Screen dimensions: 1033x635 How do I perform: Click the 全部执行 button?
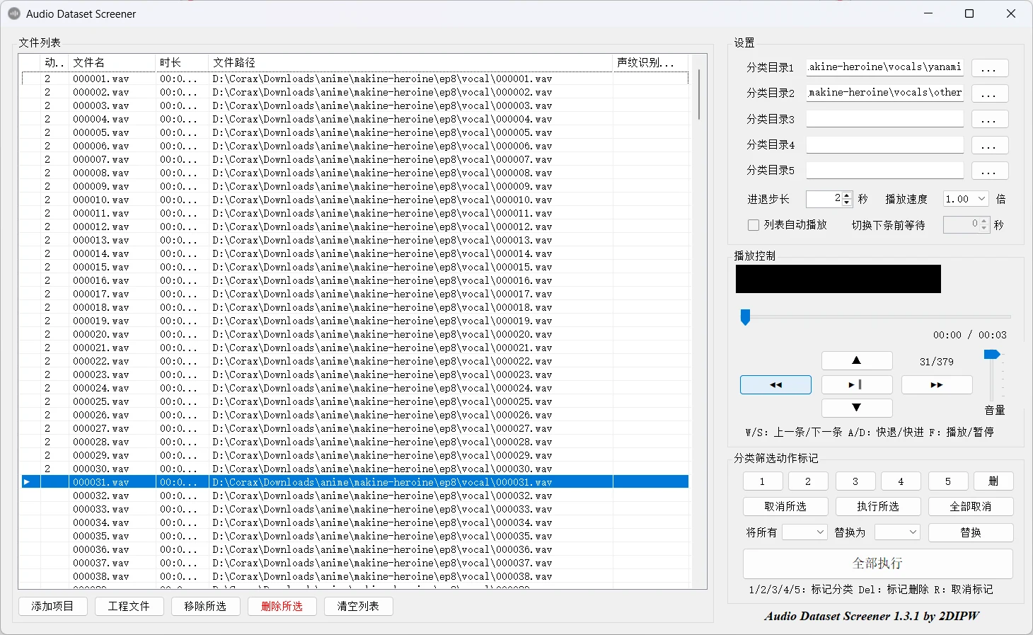pyautogui.click(x=878, y=564)
